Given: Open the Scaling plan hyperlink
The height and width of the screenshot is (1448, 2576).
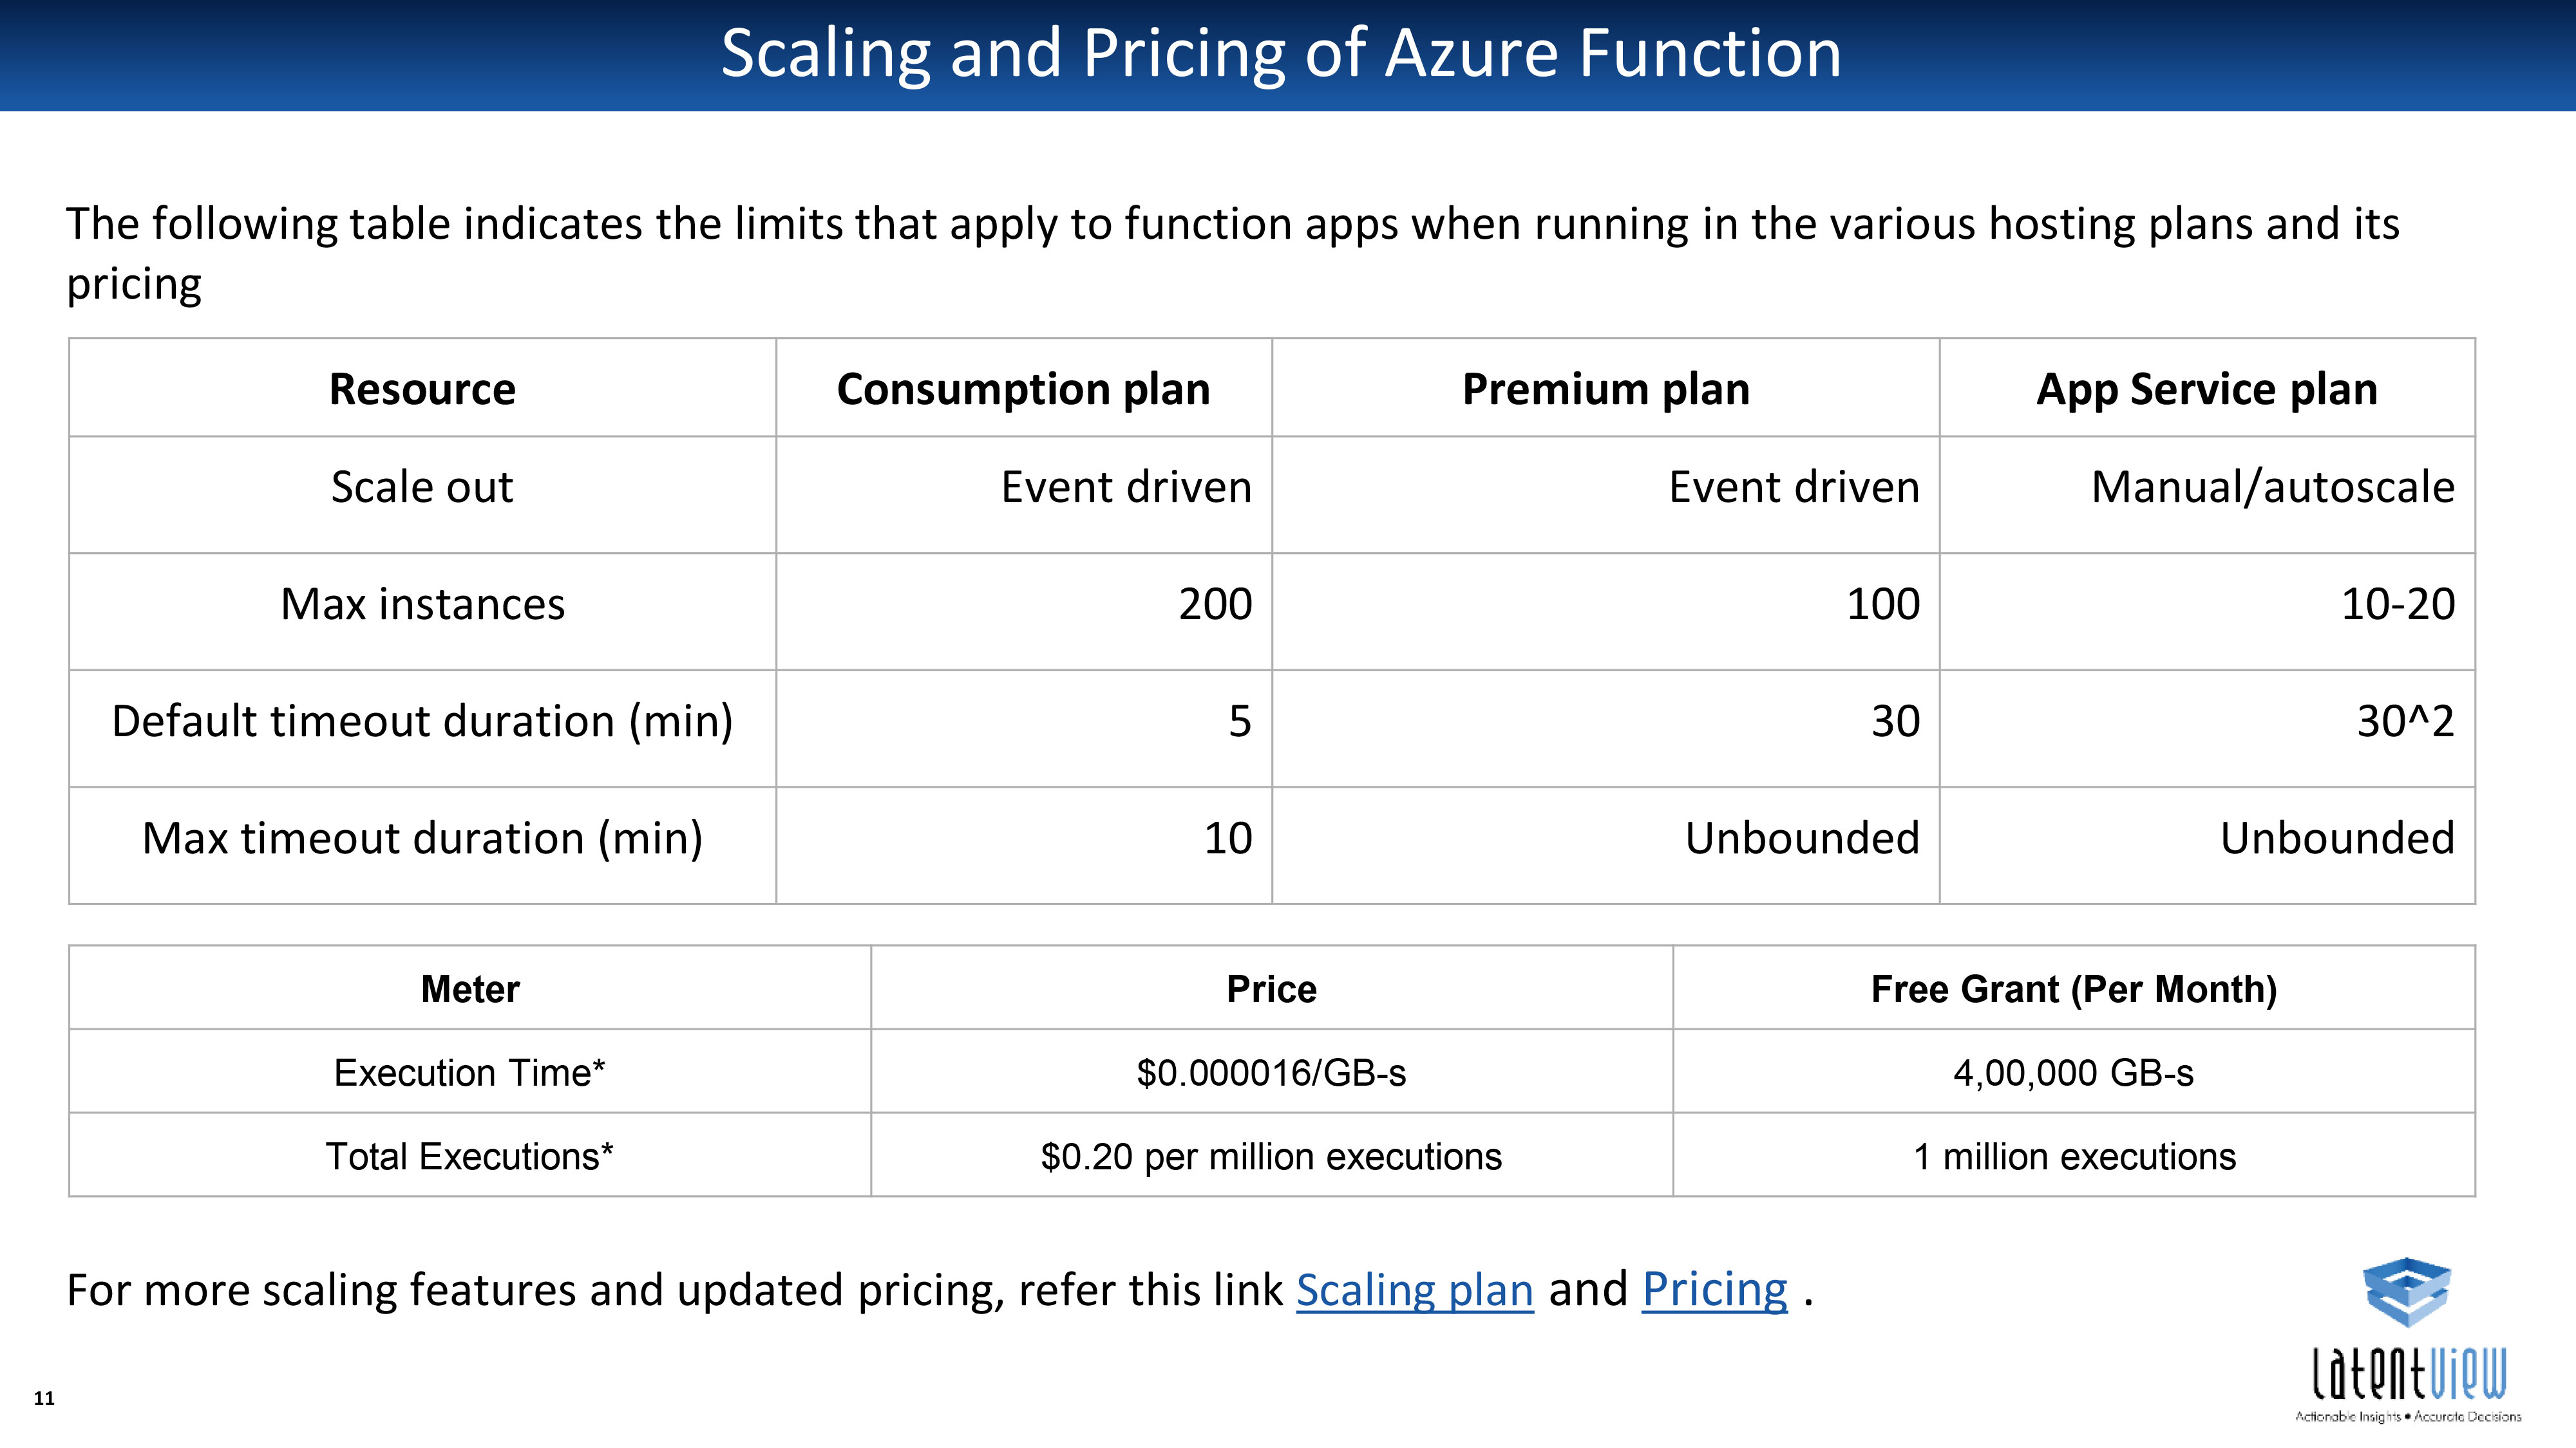Looking at the screenshot, I should (1414, 1289).
